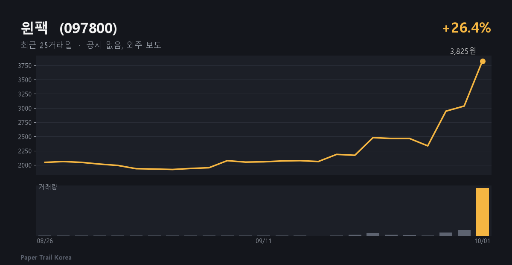Image resolution: width=512 pixels, height=265 pixels.
Task: Click the 3250 price axis label
Action: [25, 94]
